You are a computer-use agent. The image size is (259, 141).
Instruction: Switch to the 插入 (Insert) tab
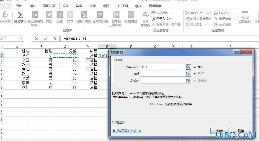pyautogui.click(x=32, y=6)
